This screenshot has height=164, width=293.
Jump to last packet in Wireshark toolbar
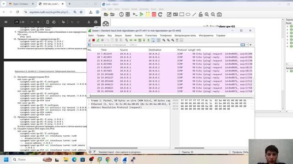click(x=148, y=40)
